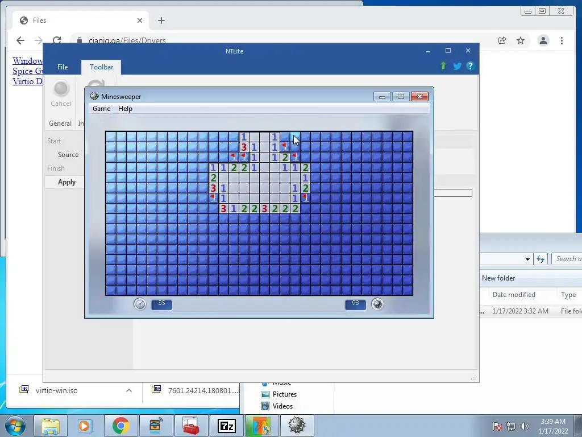Click the Chrome share page icon
The height and width of the screenshot is (437, 582).
pyautogui.click(x=502, y=40)
